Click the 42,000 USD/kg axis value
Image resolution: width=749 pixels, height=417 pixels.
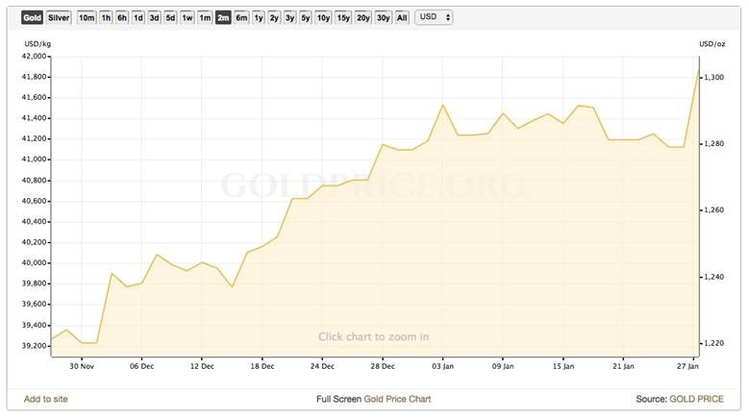(x=34, y=57)
